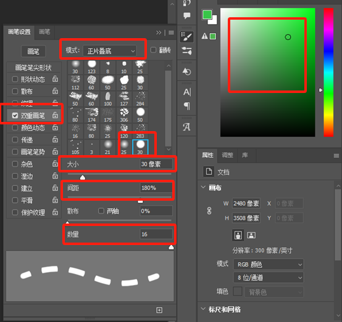Open the Brushes presets panel icon
The width and height of the screenshot is (342, 322).
(x=186, y=51)
